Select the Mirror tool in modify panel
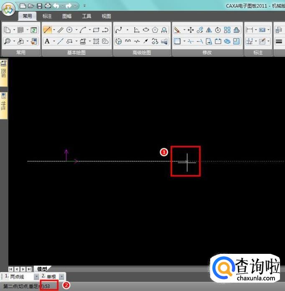 pos(209,30)
